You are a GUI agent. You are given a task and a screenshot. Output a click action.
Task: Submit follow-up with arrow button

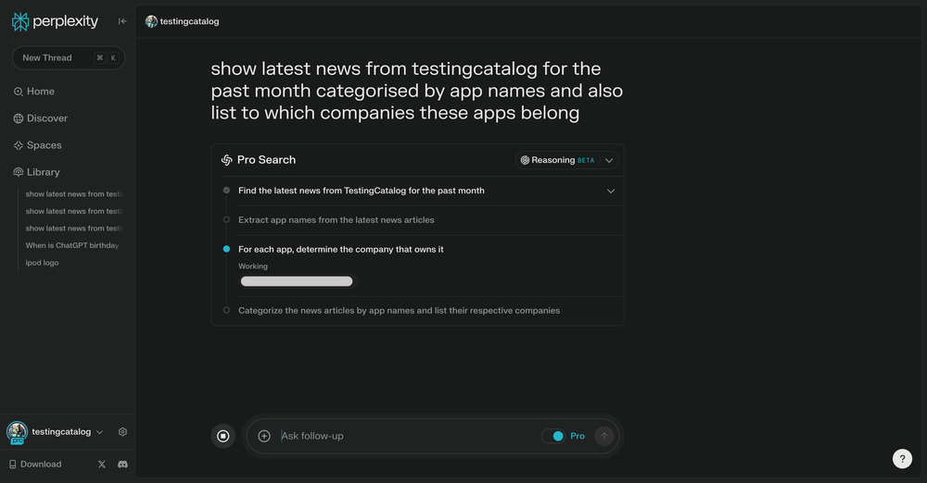click(x=604, y=436)
